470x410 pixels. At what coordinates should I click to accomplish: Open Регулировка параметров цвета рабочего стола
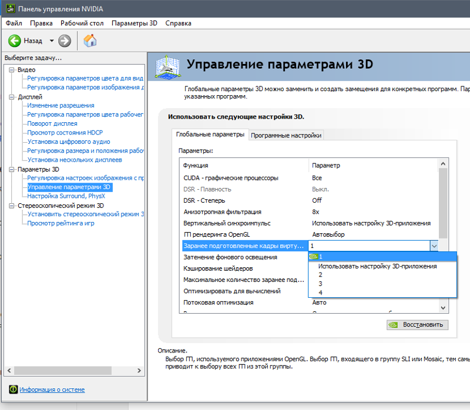[85, 115]
